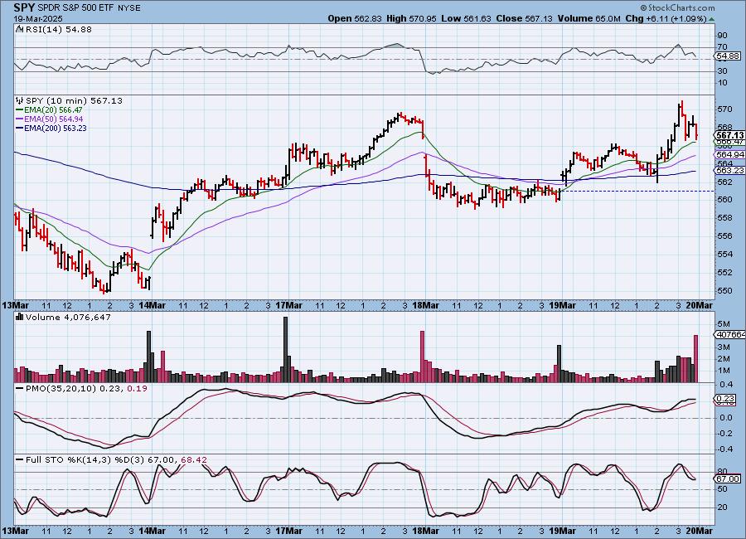
Task: Click the Close 567.13 value in header
Action: point(524,18)
